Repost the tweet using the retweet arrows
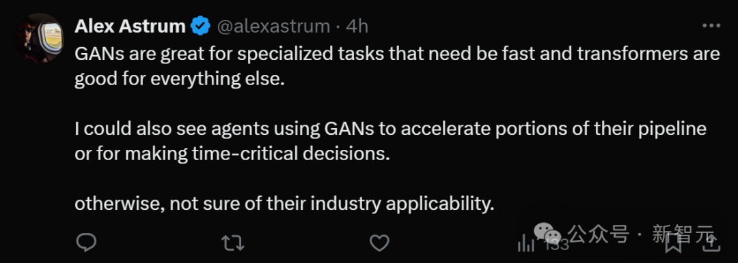Screen dimensions: 738x263 [x=232, y=243]
